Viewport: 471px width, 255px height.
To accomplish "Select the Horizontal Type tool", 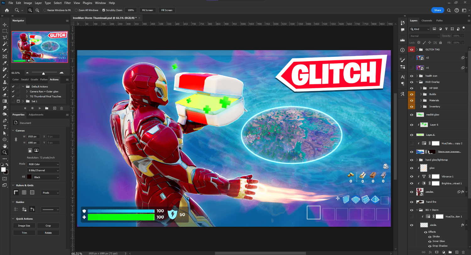I will coord(5,127).
